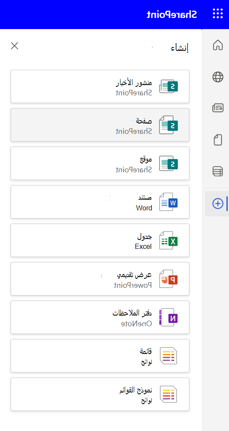Open the files page icon in sidebar
Screen dimensions: 229x431
[218, 140]
